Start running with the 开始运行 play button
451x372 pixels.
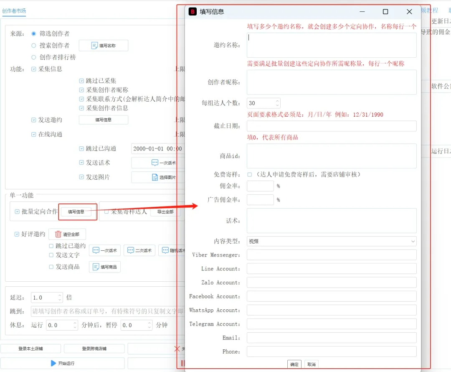(62, 363)
